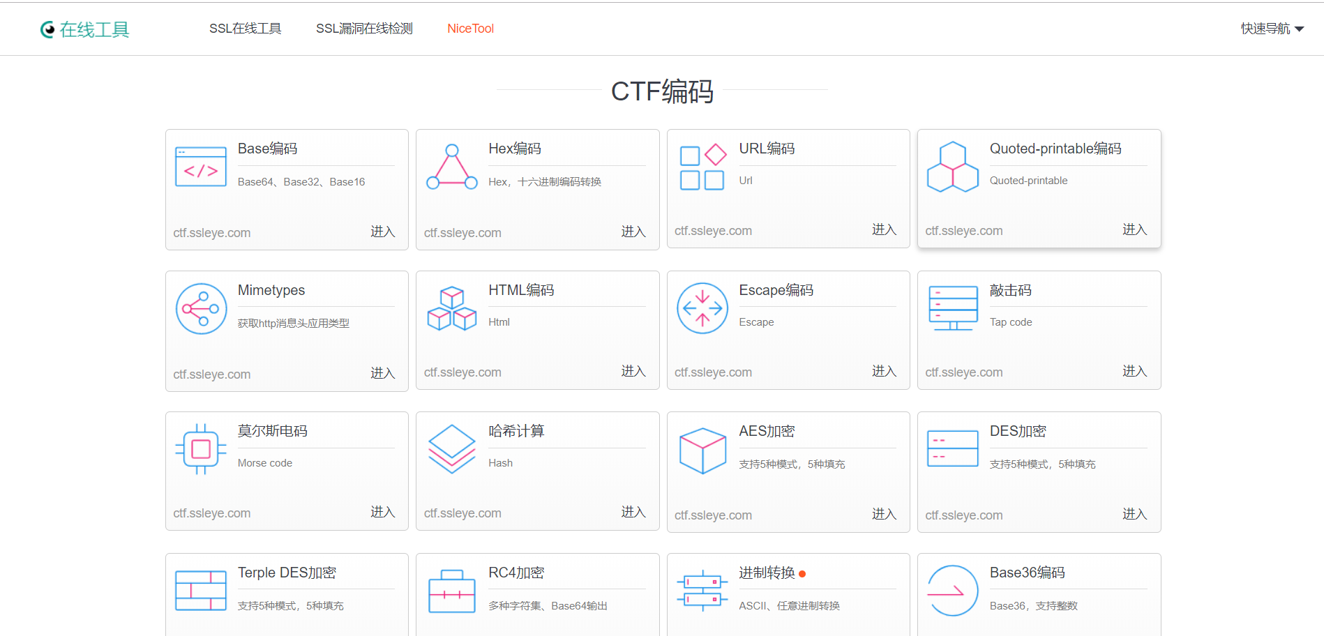Image resolution: width=1324 pixels, height=636 pixels.
Task: Click the Escape编码 arrows circle icon
Action: 702,308
